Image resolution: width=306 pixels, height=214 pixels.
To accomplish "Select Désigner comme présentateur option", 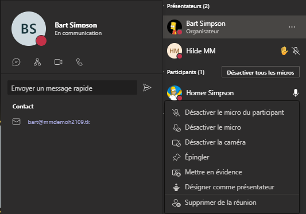I will [232, 187].
